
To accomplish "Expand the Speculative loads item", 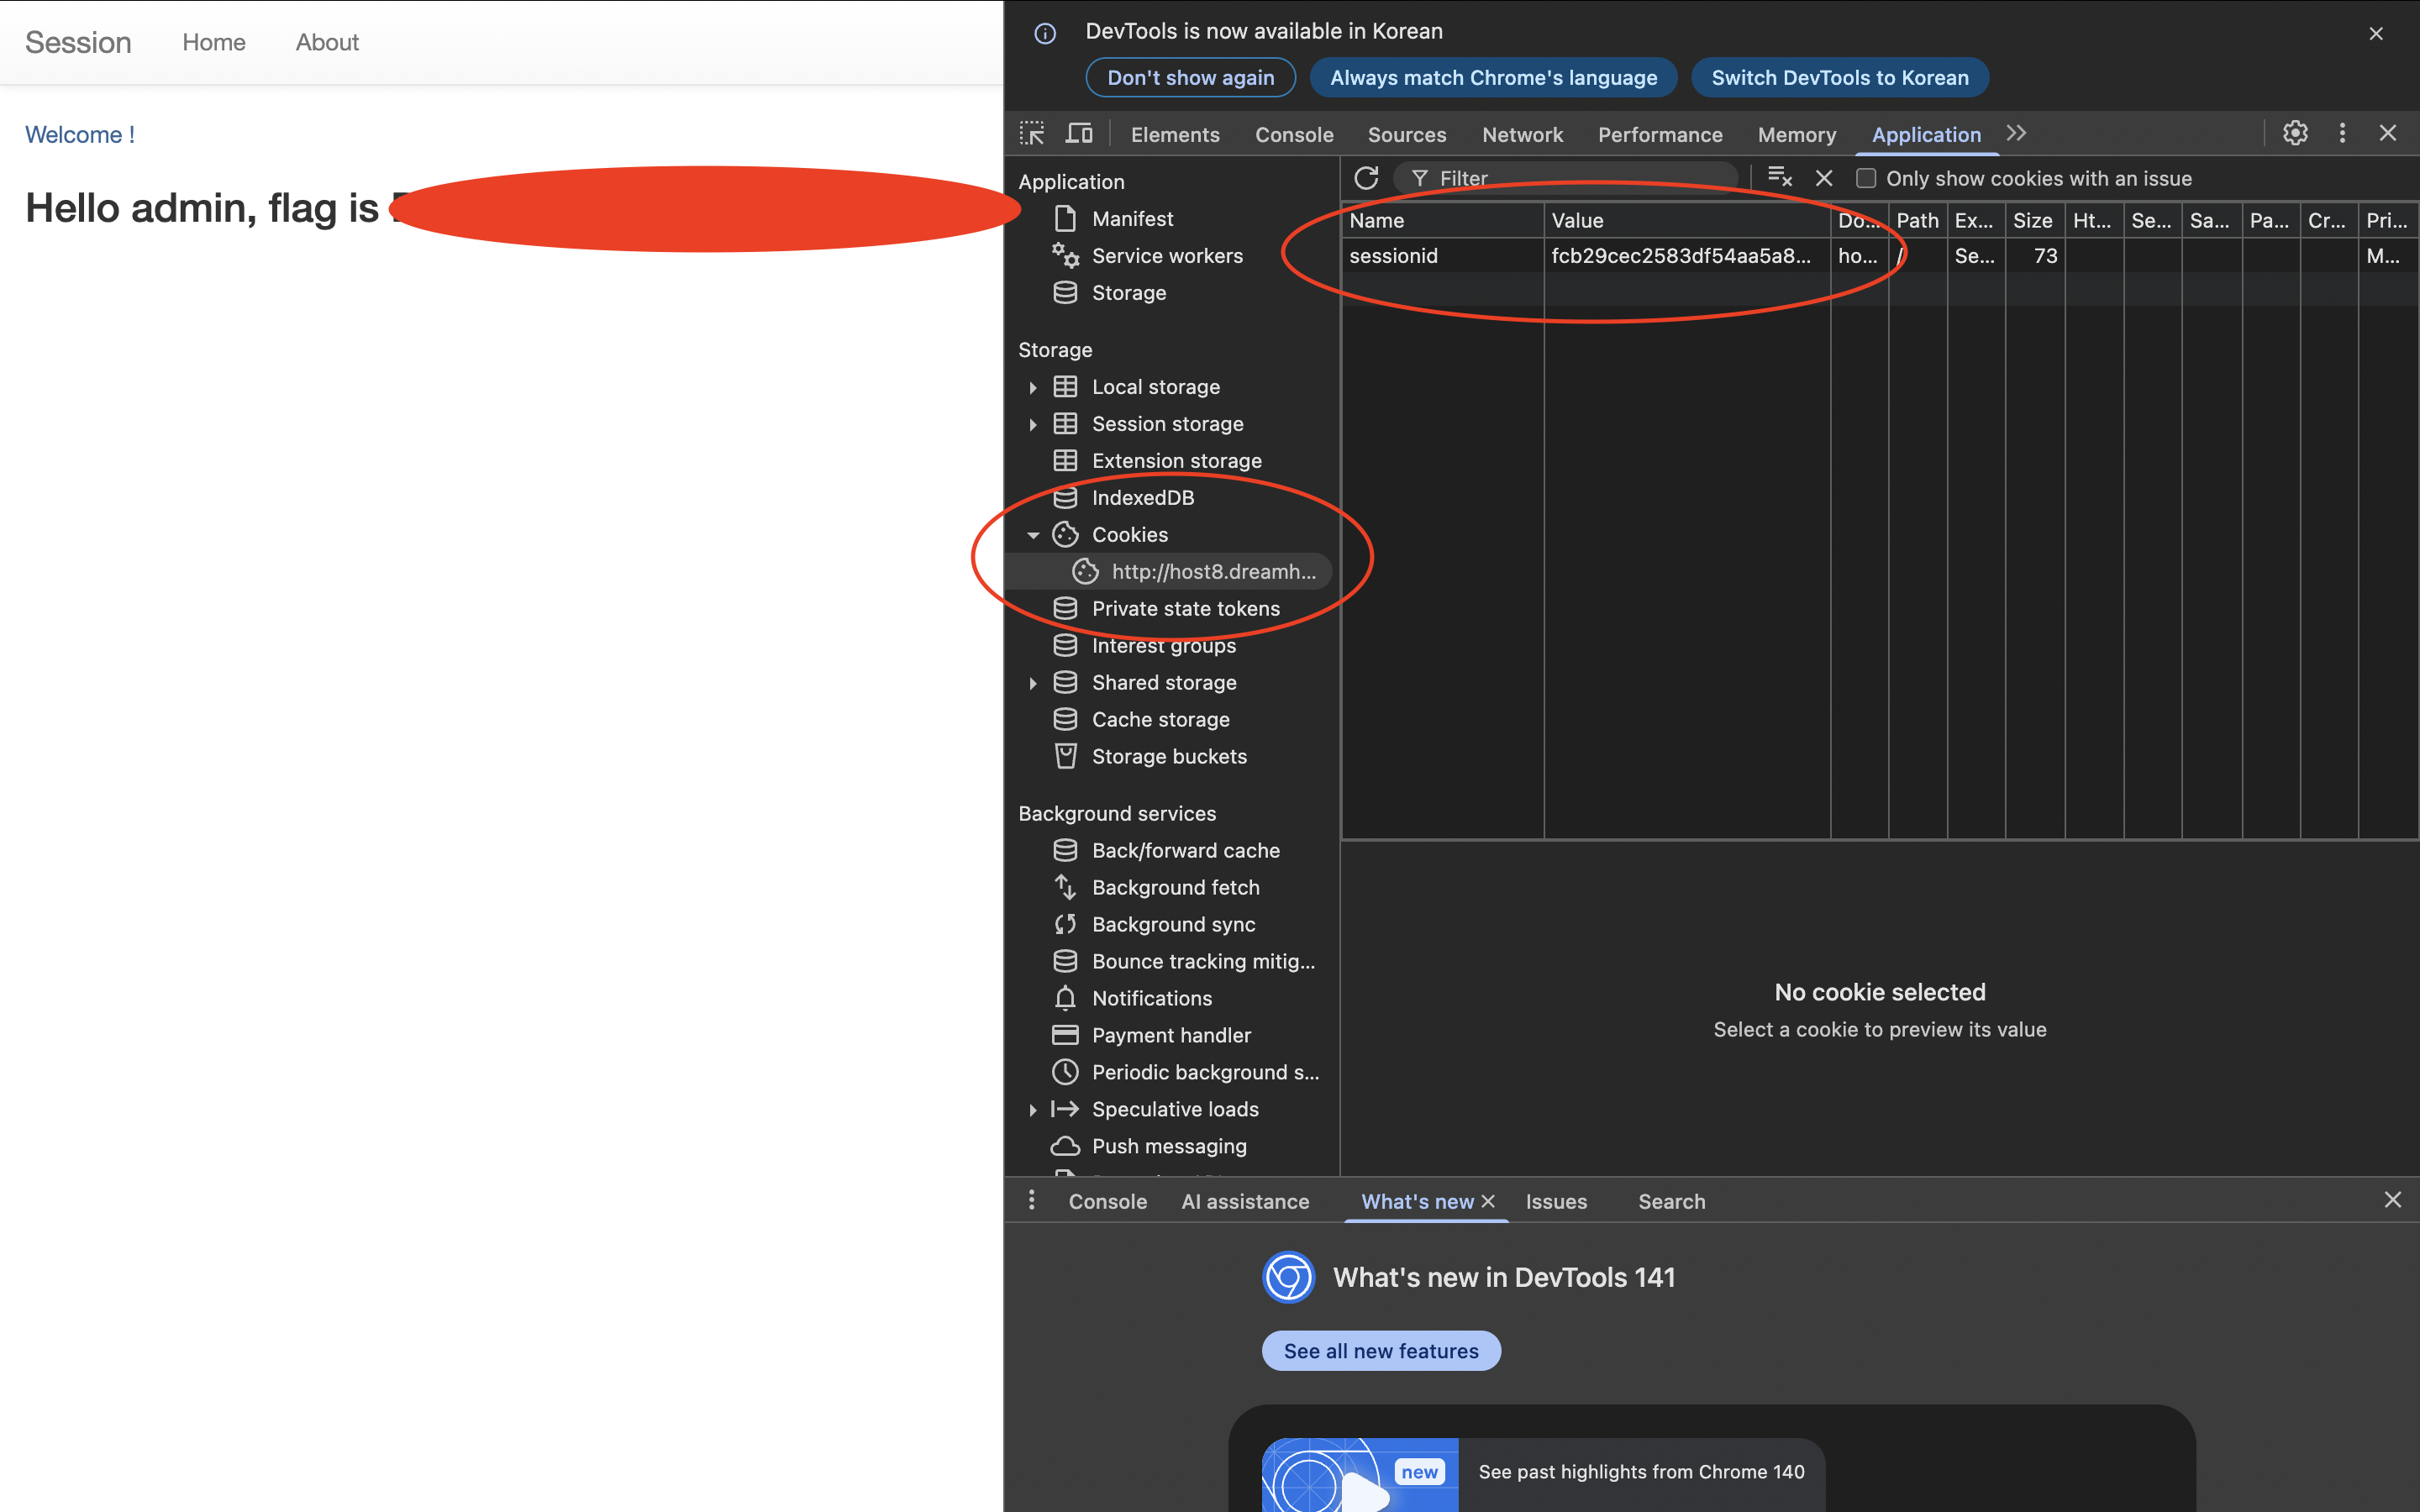I will pos(1033,1109).
